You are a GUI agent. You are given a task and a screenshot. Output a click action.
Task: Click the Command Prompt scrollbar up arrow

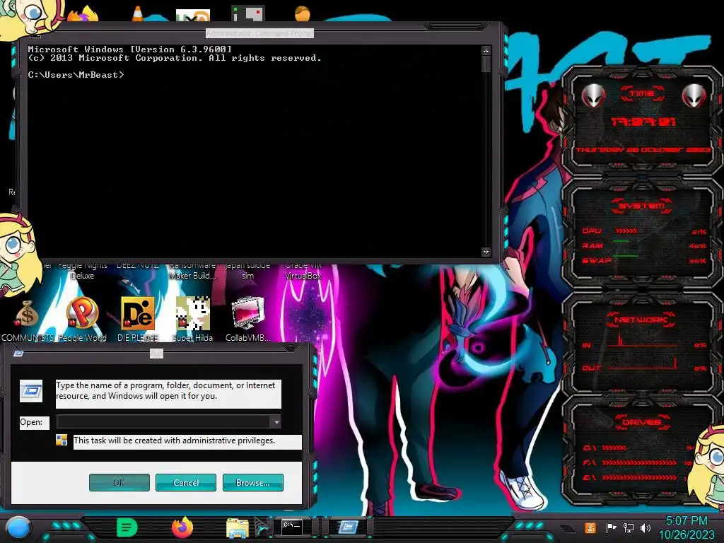tap(486, 50)
